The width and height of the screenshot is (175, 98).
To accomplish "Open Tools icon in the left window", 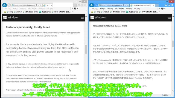I will [85, 5].
